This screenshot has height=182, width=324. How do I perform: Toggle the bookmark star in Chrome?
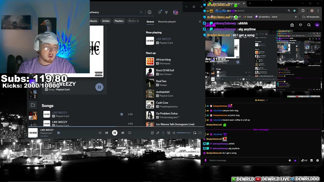(294, 11)
